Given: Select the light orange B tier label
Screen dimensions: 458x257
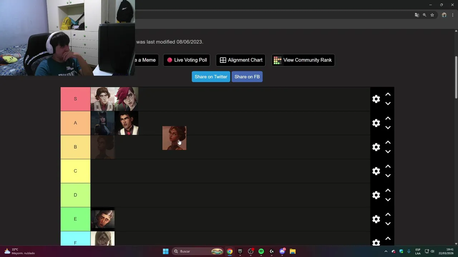Looking at the screenshot, I should [x=75, y=147].
